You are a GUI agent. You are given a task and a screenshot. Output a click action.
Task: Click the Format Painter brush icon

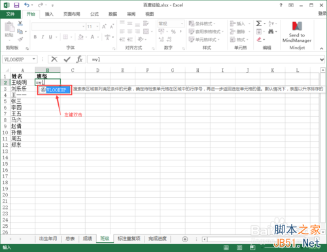tap(20, 39)
